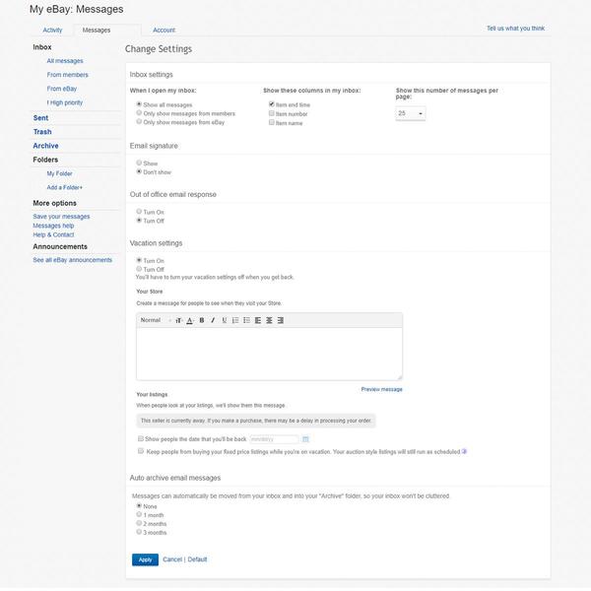Open the Sent folder
Screen dimensions: 591x591
(40, 118)
